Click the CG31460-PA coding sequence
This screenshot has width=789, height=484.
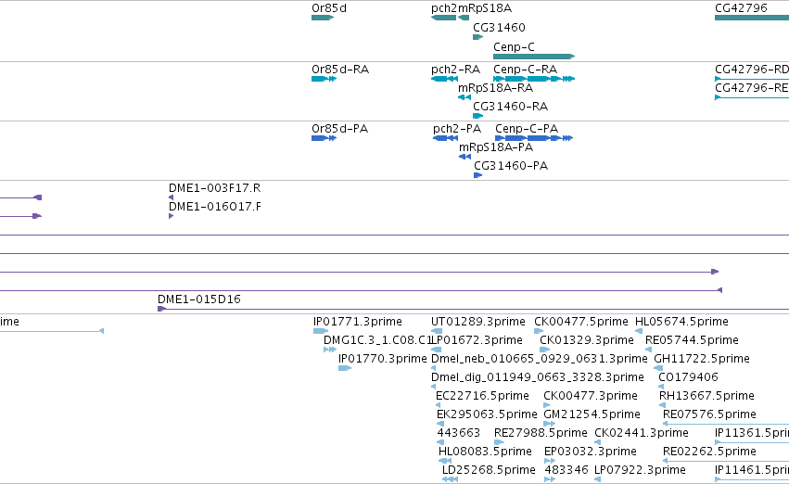[478, 175]
